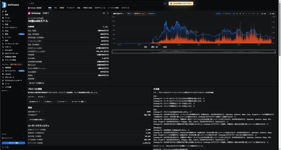Open the DefiLlama logo home link

[10, 5]
